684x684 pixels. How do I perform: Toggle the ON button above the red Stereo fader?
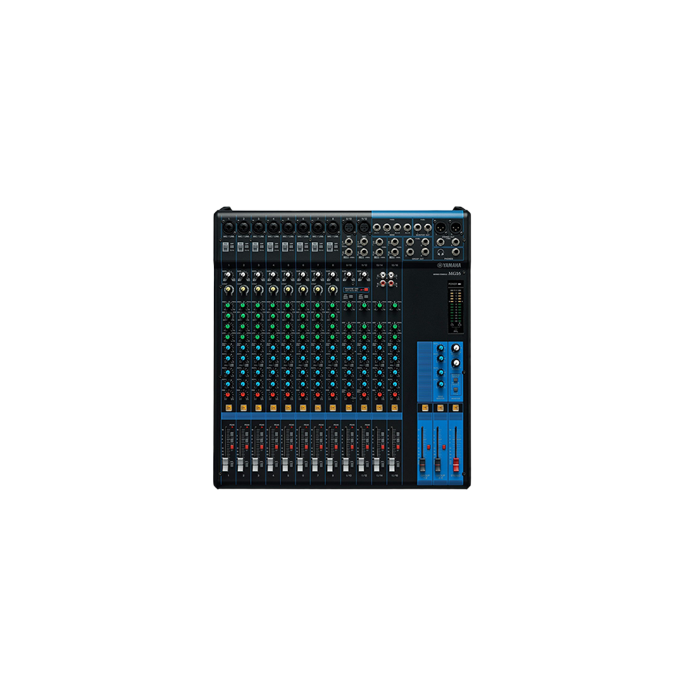point(455,407)
